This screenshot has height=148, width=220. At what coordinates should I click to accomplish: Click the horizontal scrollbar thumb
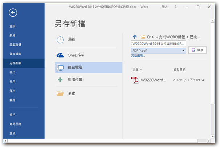(103, 141)
